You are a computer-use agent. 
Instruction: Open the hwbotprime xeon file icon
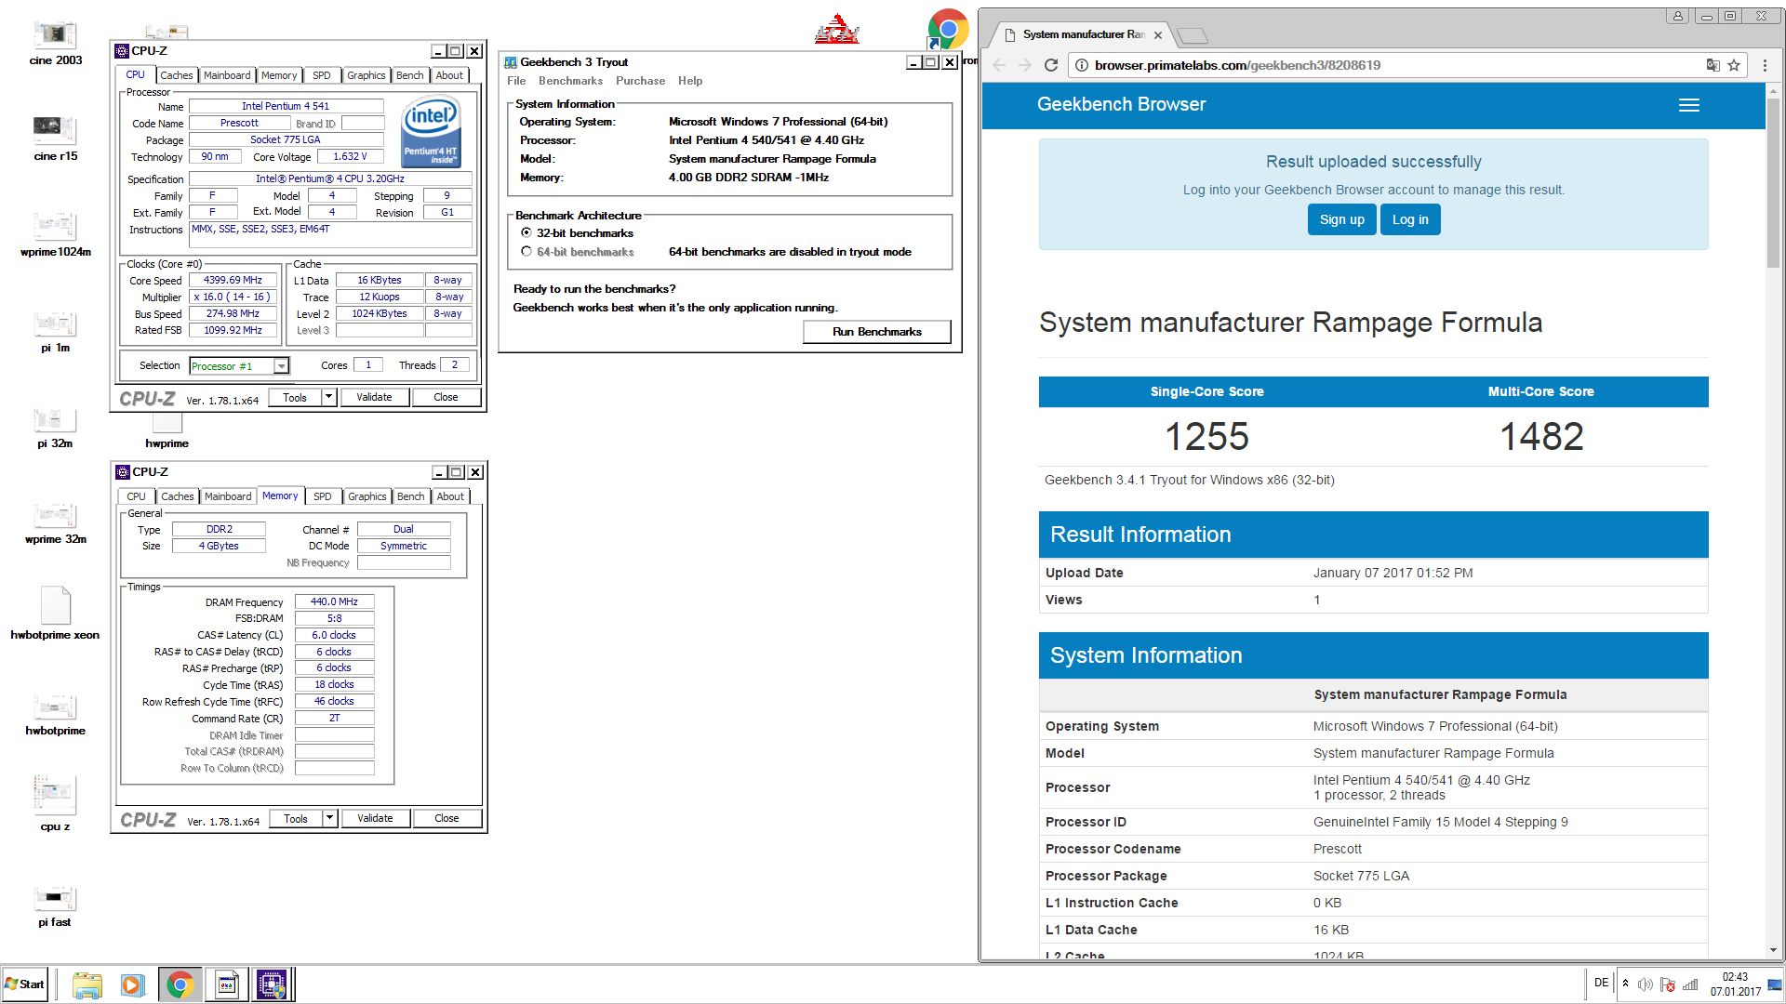click(x=55, y=614)
